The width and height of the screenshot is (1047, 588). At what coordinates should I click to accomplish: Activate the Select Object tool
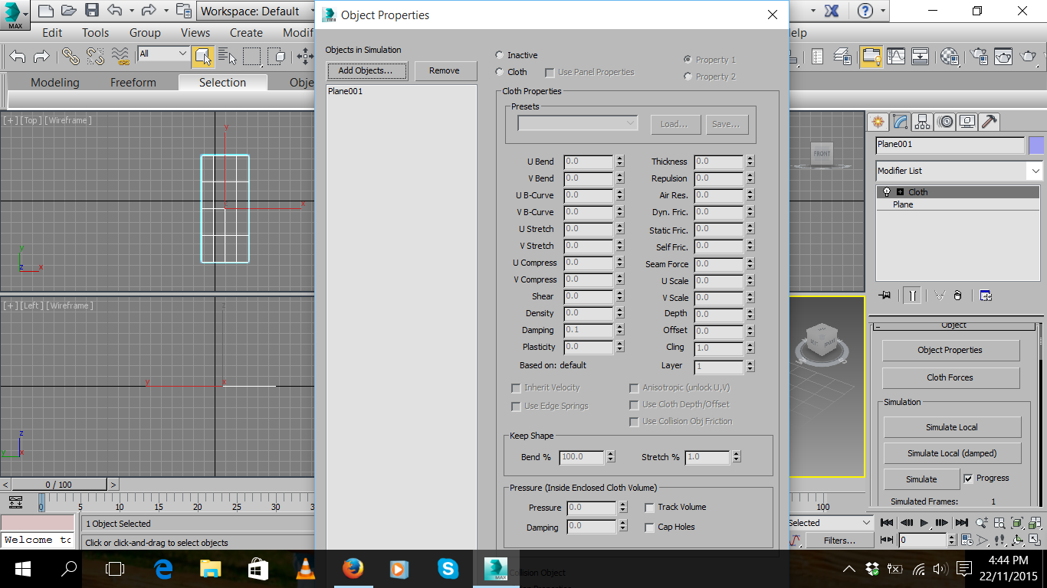click(203, 56)
